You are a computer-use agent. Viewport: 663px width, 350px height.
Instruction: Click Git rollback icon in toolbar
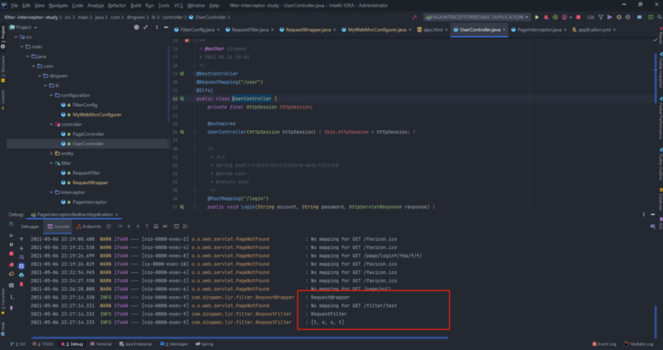627,17
